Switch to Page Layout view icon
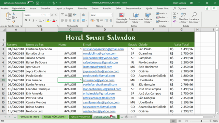The height and width of the screenshot is (123, 219). pos(180,121)
